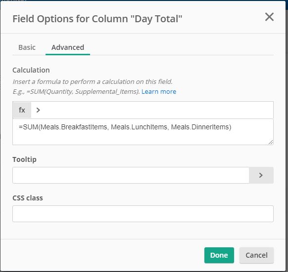Click the Tooltip section label
The width and height of the screenshot is (288, 272).
tap(24, 159)
